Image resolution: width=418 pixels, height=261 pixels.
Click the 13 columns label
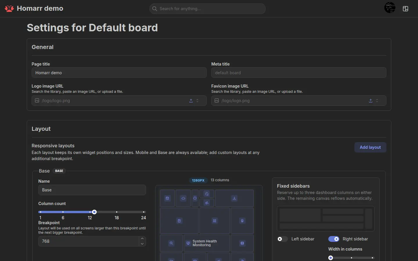(220, 180)
